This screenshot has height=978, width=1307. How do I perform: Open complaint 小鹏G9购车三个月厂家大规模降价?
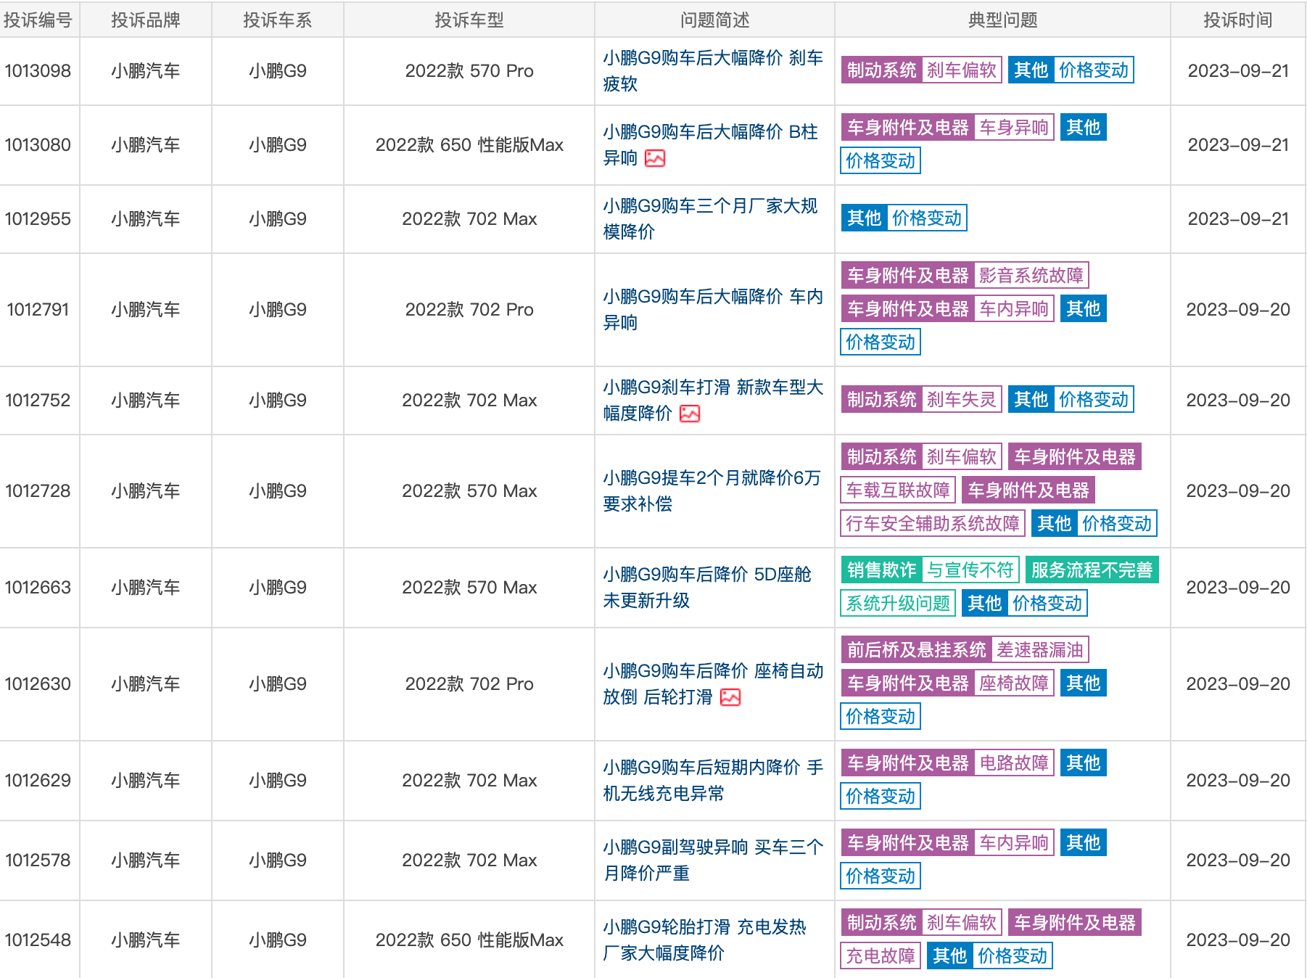pyautogui.click(x=711, y=219)
